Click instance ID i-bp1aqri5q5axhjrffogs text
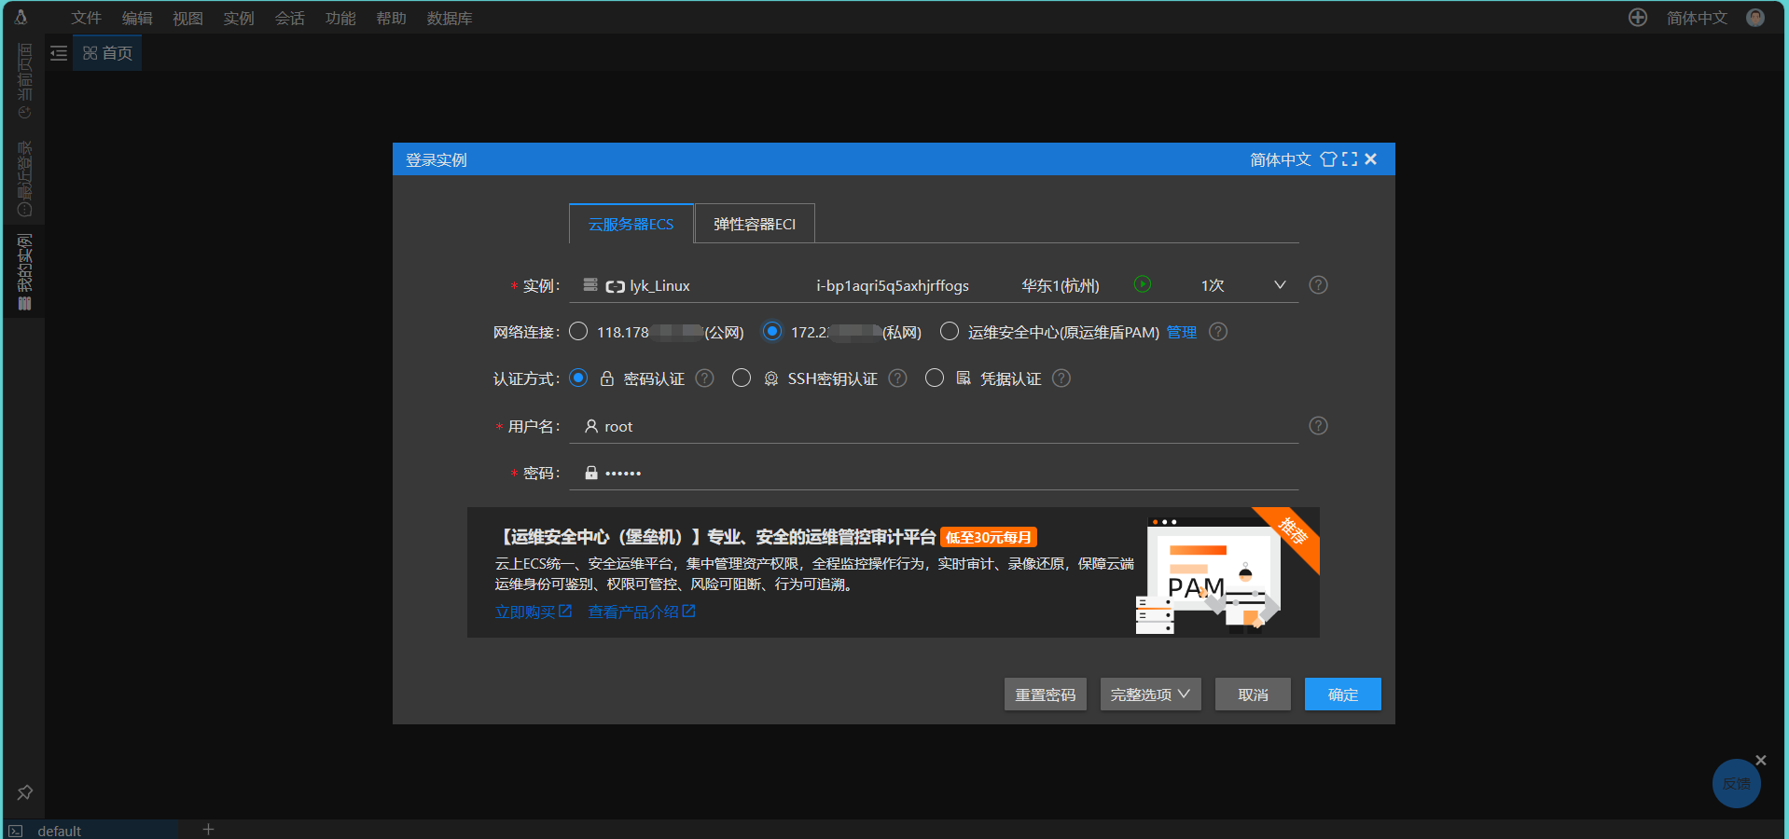The width and height of the screenshot is (1789, 839). pyautogui.click(x=893, y=285)
